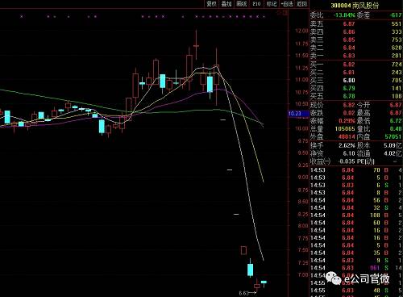Select the 买五 bid row at 6.78
403x297 pixels.
[x=356, y=96]
